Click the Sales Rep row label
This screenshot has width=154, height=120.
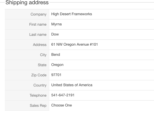pos(38,106)
